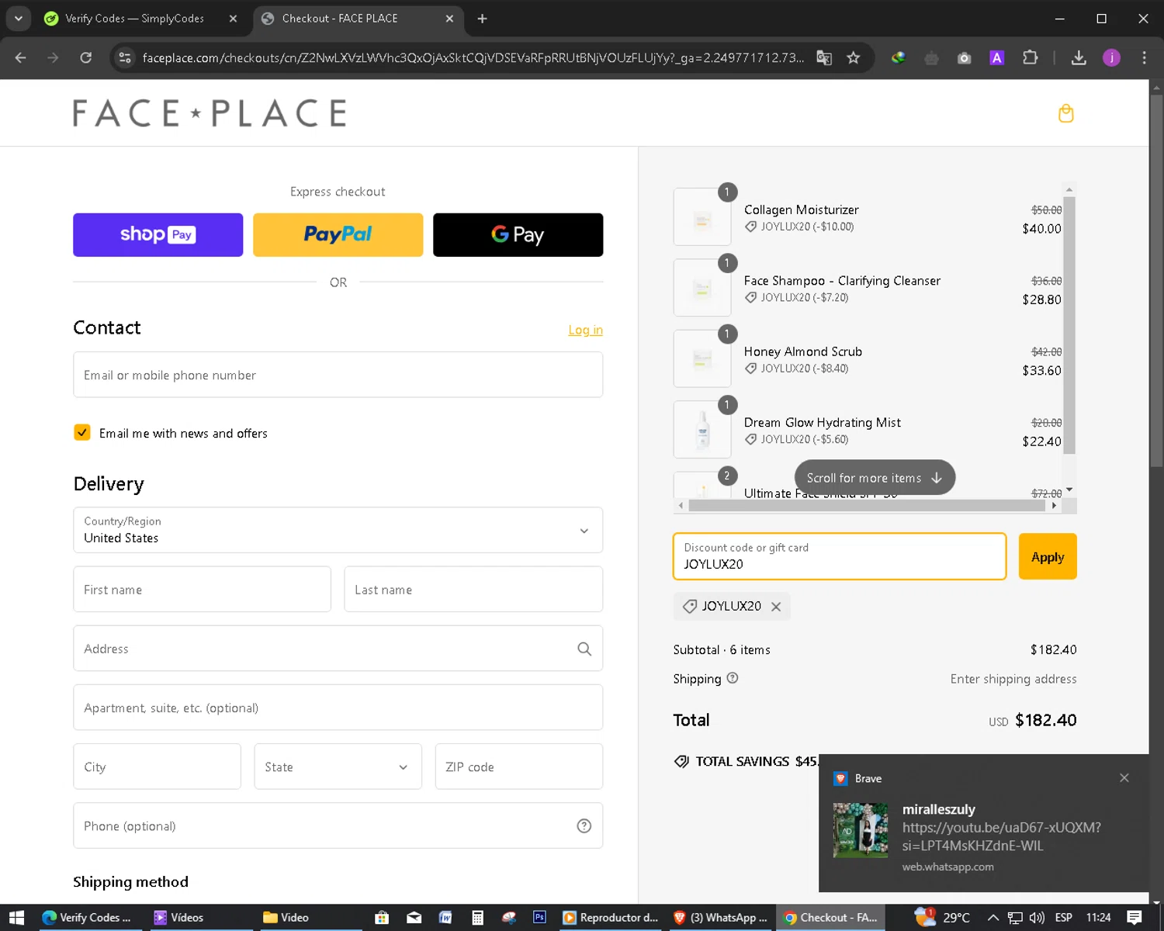Open the youtu.be link in Brave notification

[x=1001, y=836]
